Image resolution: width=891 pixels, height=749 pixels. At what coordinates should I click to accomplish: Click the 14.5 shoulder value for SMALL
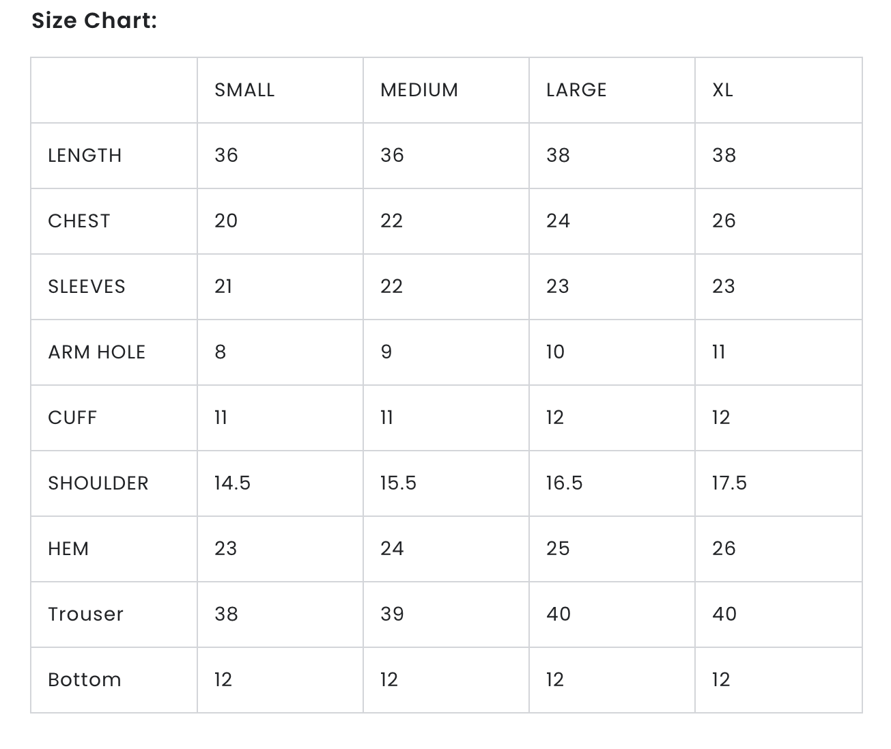232,483
